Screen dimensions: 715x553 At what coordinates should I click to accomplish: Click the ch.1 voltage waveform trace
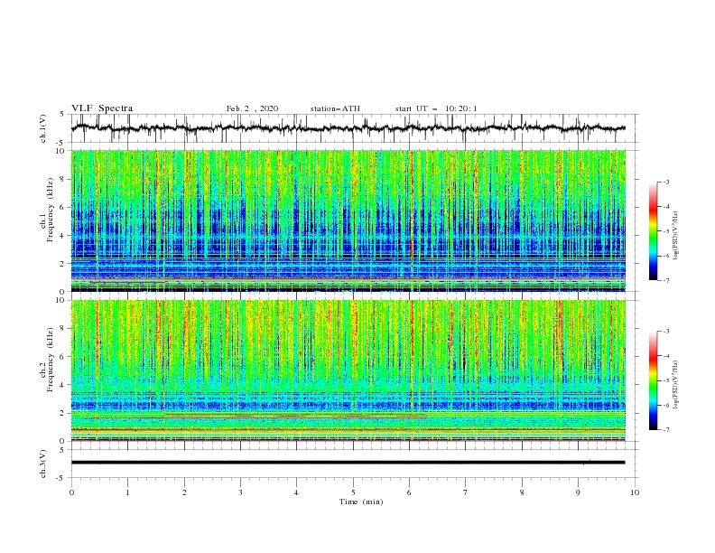(348, 128)
